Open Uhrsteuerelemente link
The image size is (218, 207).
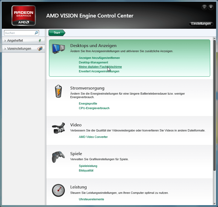tap(91, 199)
